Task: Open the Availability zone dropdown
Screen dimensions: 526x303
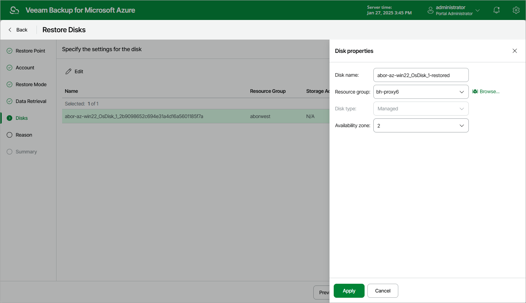Action: point(421,125)
